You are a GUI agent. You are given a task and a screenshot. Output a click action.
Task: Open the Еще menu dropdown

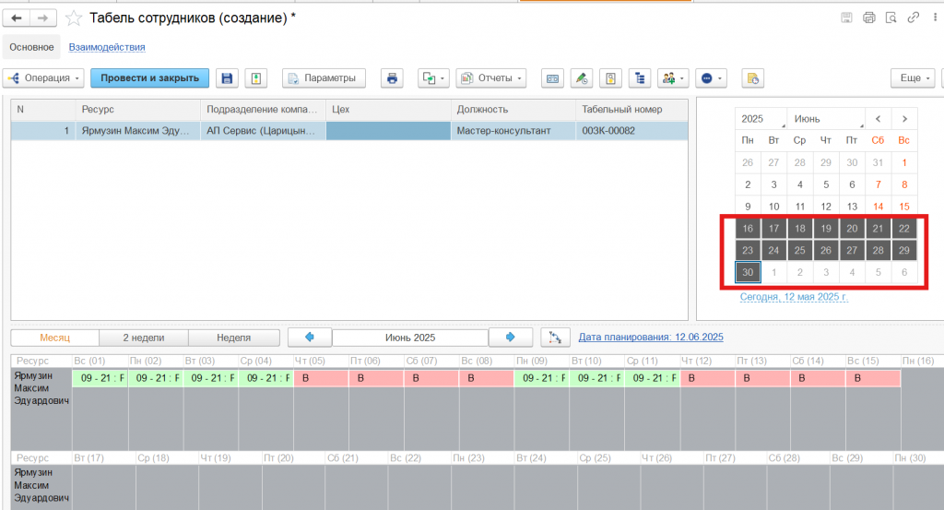pos(914,78)
